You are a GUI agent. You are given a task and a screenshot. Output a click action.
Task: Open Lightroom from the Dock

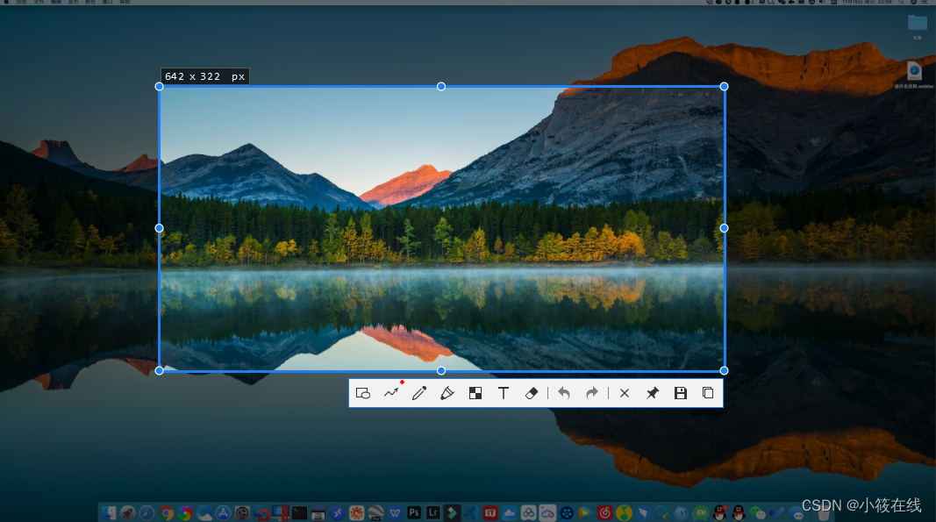click(x=432, y=512)
